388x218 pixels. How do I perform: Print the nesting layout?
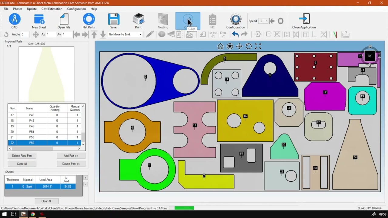(x=138, y=21)
